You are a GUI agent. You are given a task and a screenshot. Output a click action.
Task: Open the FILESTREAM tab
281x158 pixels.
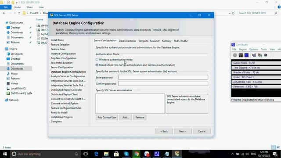coord(180,41)
